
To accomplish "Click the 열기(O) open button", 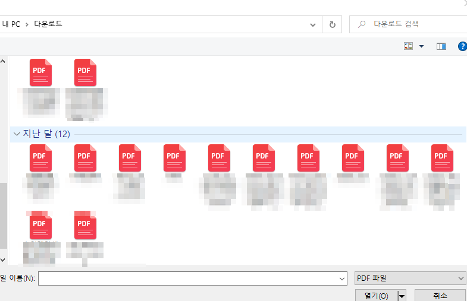I will tap(377, 296).
